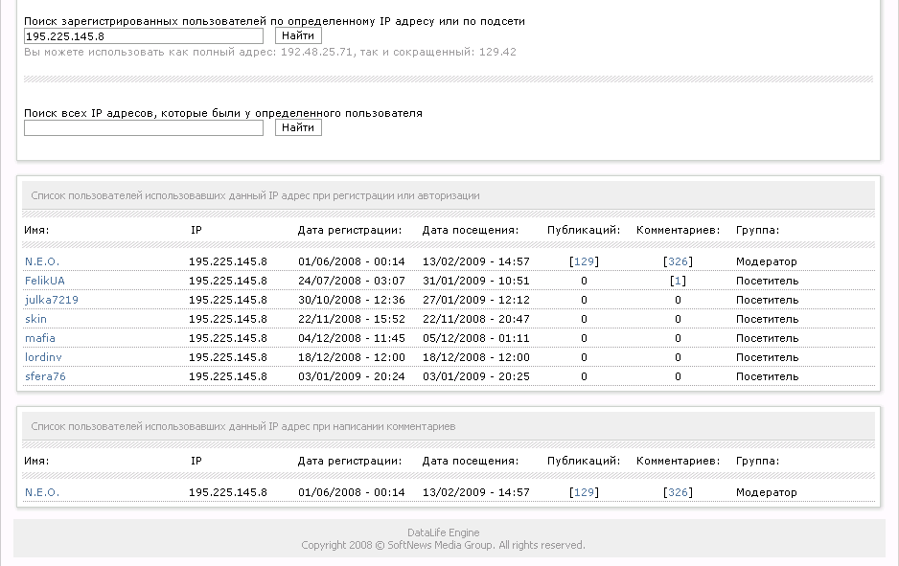Viewport: 899px width, 566px height.
Task: Click DataLife Engine footer text
Action: 443,532
